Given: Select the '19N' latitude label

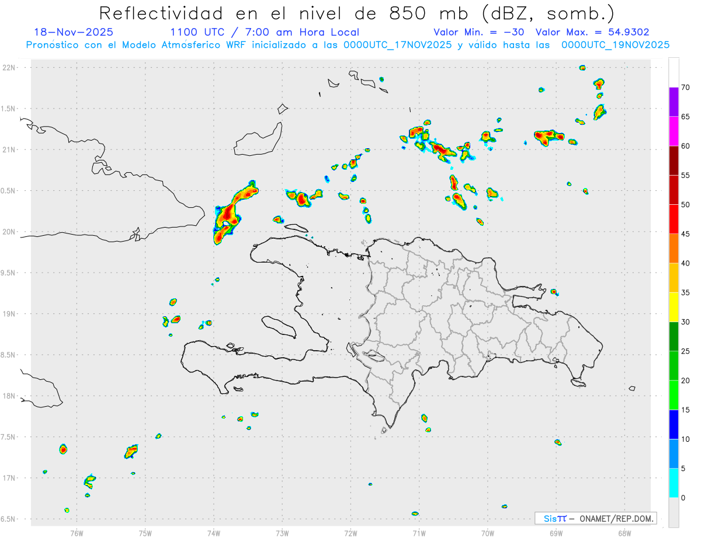Looking at the screenshot, I should click(x=10, y=314).
